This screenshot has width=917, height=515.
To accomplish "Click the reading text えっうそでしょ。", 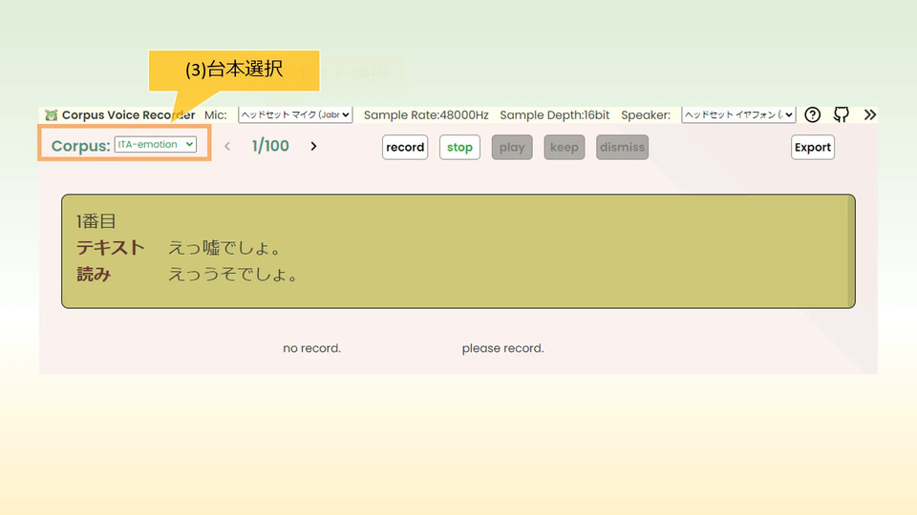I will click(x=234, y=274).
